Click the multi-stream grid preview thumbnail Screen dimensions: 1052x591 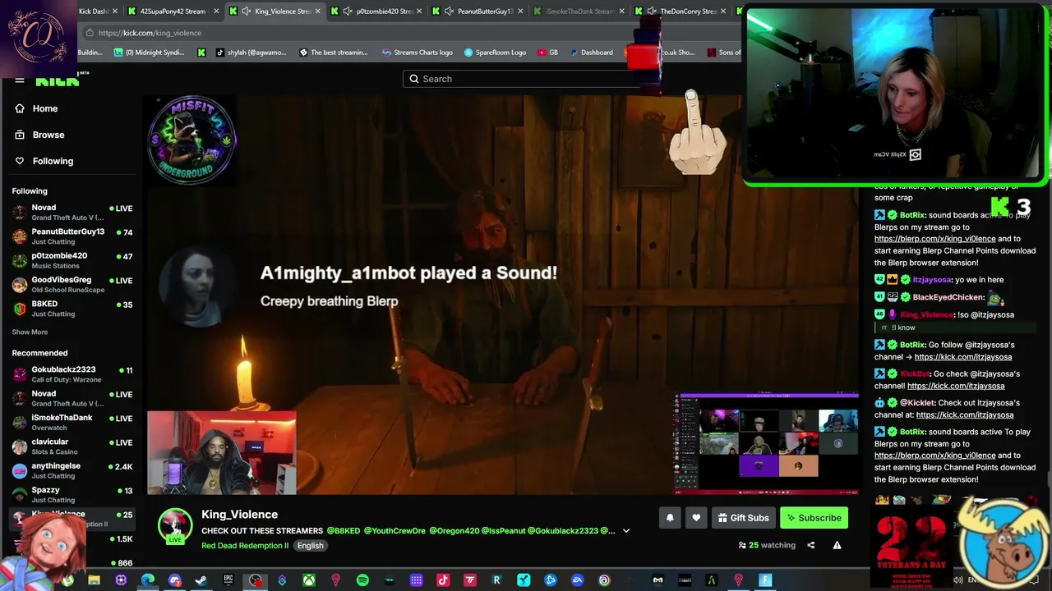pyautogui.click(x=766, y=443)
